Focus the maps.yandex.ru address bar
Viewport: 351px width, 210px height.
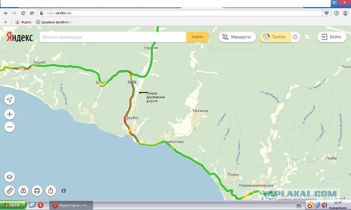(180, 13)
